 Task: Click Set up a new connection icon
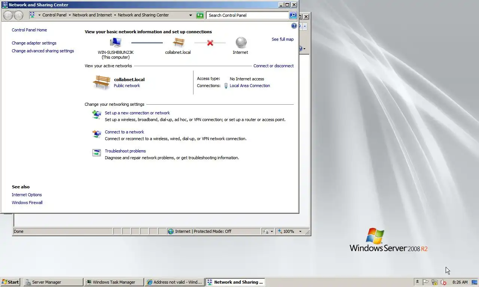(x=97, y=114)
